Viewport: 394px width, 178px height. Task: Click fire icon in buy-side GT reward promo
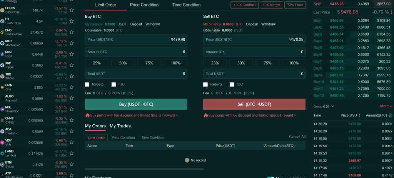87,115
